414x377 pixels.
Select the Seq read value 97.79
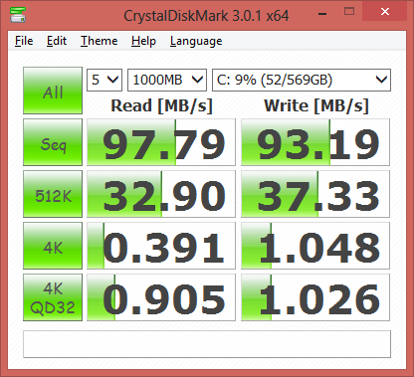click(x=161, y=142)
